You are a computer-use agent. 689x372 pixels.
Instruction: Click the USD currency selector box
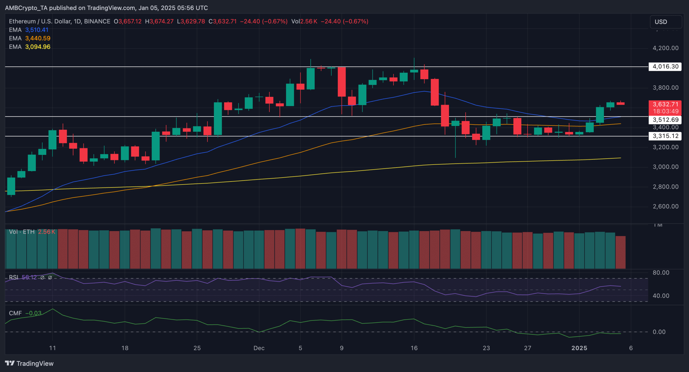click(x=666, y=22)
